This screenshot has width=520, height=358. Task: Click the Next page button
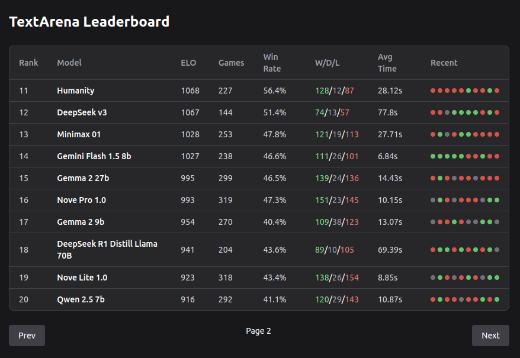[490, 336]
